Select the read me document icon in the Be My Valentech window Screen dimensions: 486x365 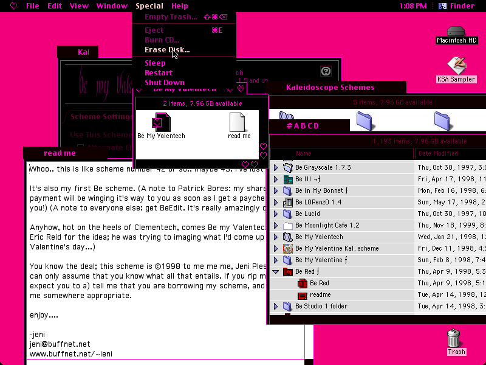pos(237,122)
